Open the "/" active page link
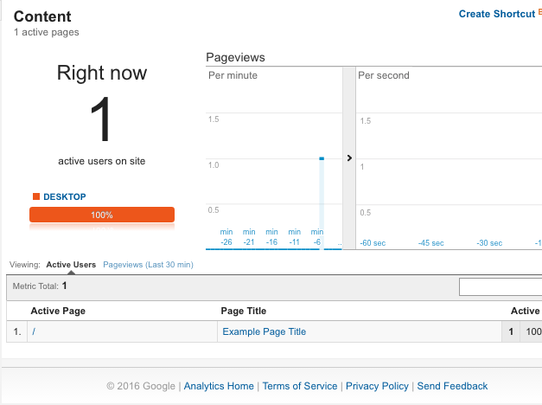Screen dimensions: 542x405 [x=34, y=331]
